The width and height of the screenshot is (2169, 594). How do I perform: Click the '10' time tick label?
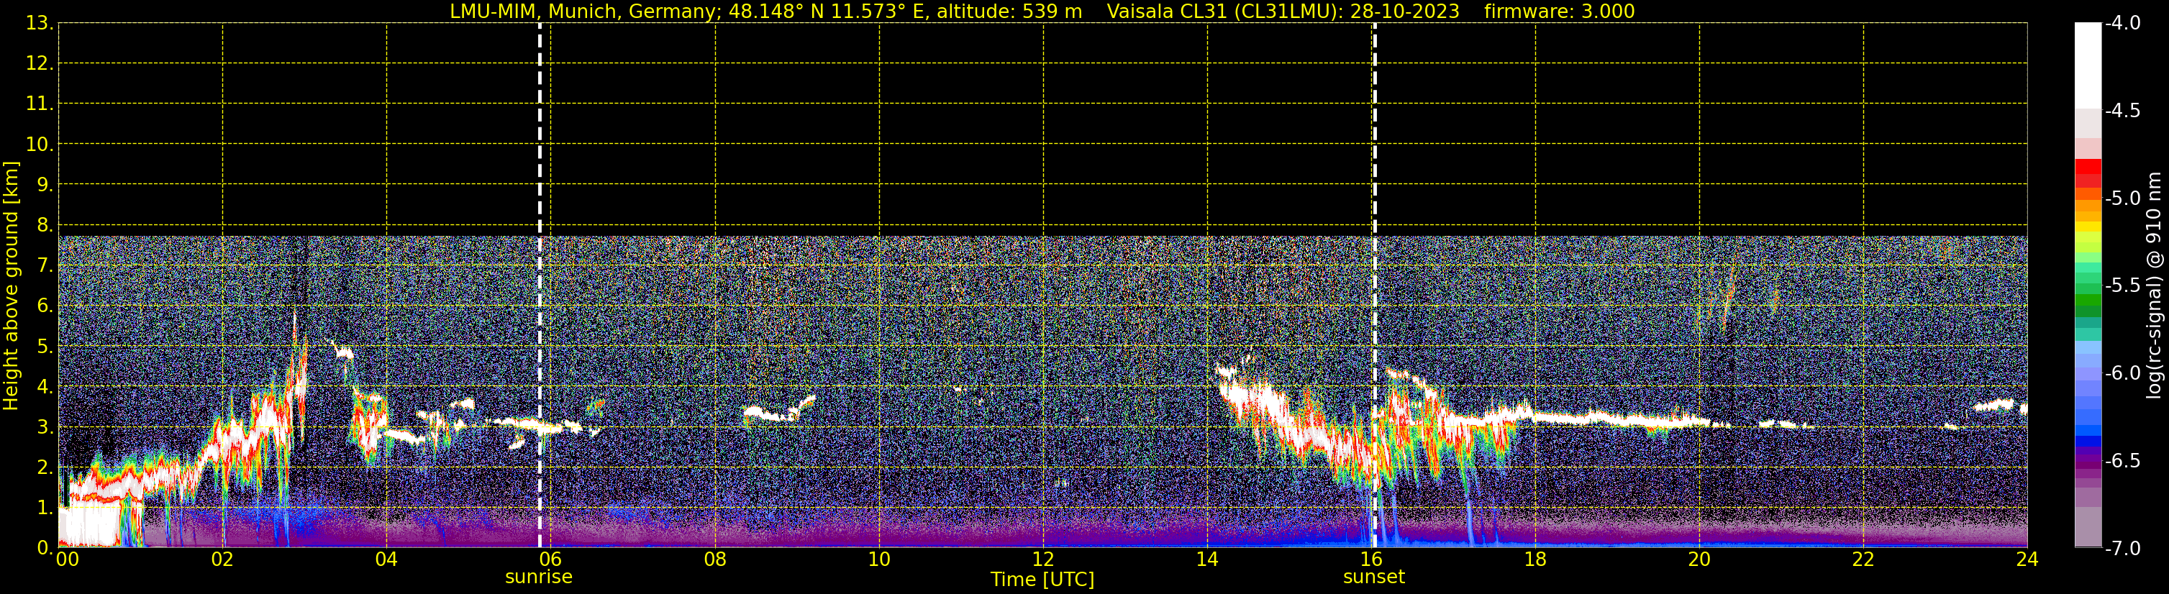(879, 559)
